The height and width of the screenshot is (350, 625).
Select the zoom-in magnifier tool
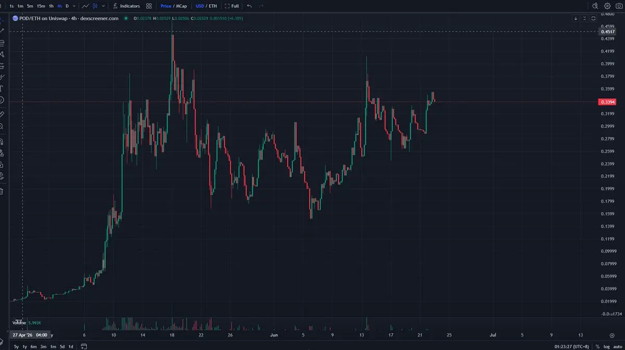[2, 126]
